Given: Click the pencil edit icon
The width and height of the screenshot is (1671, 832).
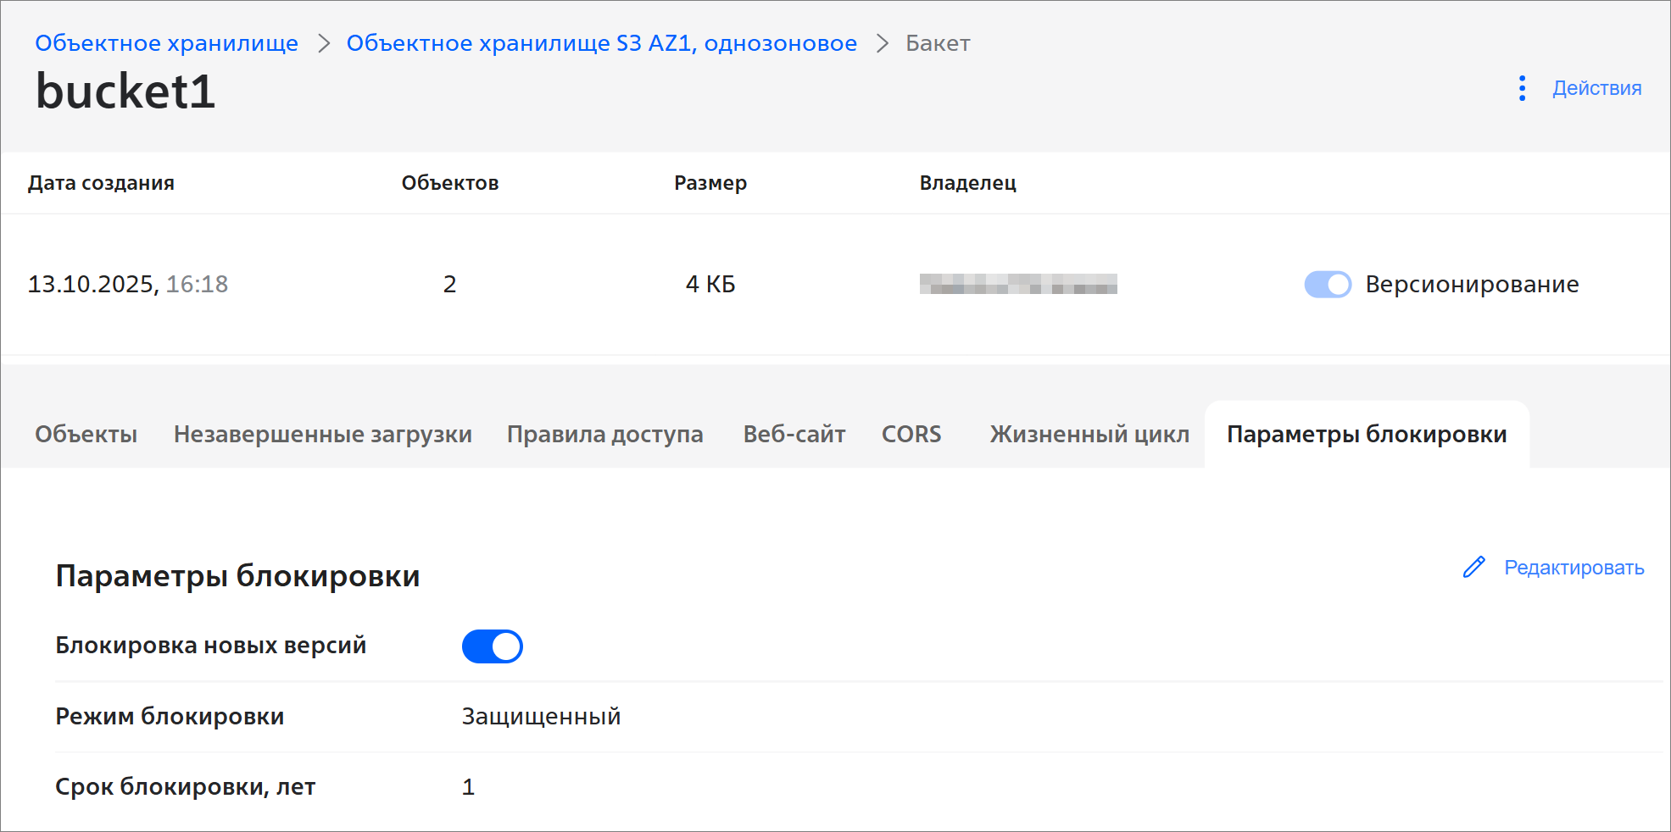Looking at the screenshot, I should point(1474,567).
